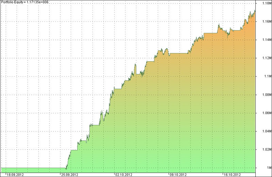Select the 16.10.2012 date marker
This screenshot has width=272, height=177.
pyautogui.click(x=232, y=174)
